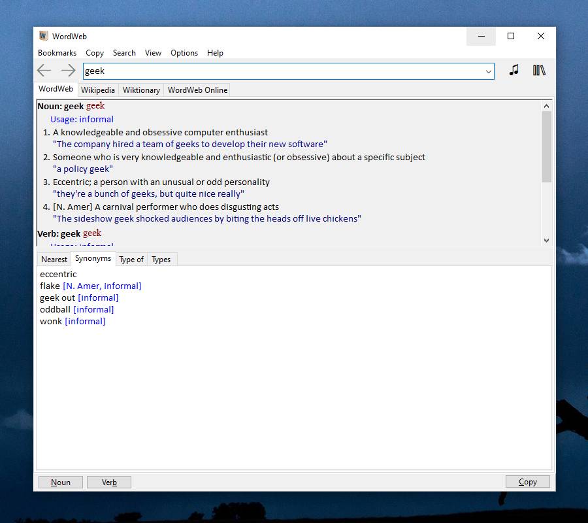This screenshot has height=523, width=588.
Task: Show the Type of tab
Action: (131, 260)
